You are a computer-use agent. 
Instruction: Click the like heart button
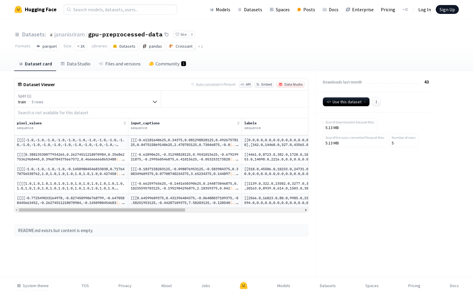point(181,34)
